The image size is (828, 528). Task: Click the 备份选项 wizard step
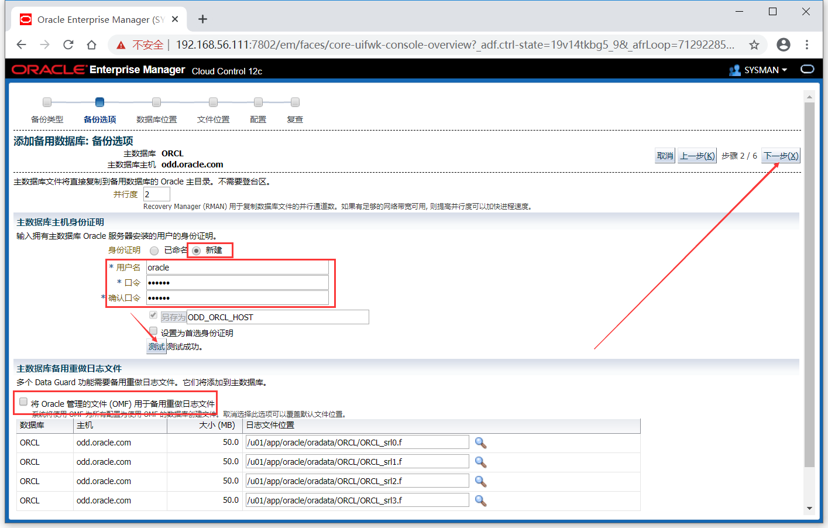coord(99,109)
